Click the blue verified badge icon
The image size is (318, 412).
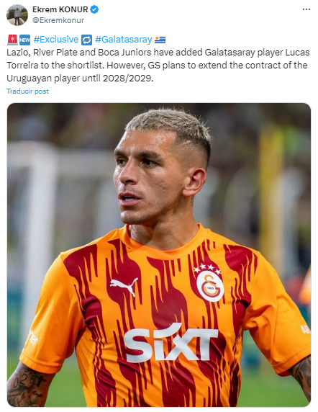pyautogui.click(x=94, y=9)
